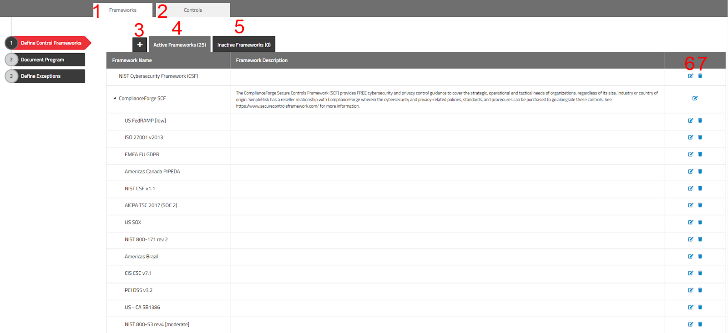
Task: Switch to the Controls tab
Action: coord(193,10)
